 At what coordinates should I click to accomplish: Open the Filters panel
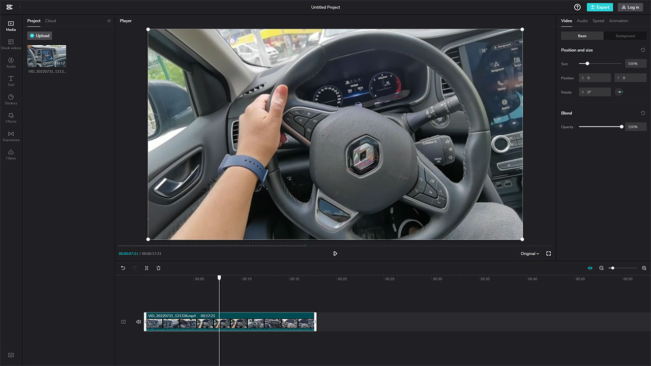[11, 154]
